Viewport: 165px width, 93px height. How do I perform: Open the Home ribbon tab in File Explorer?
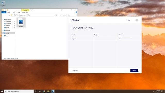coord(9,12)
